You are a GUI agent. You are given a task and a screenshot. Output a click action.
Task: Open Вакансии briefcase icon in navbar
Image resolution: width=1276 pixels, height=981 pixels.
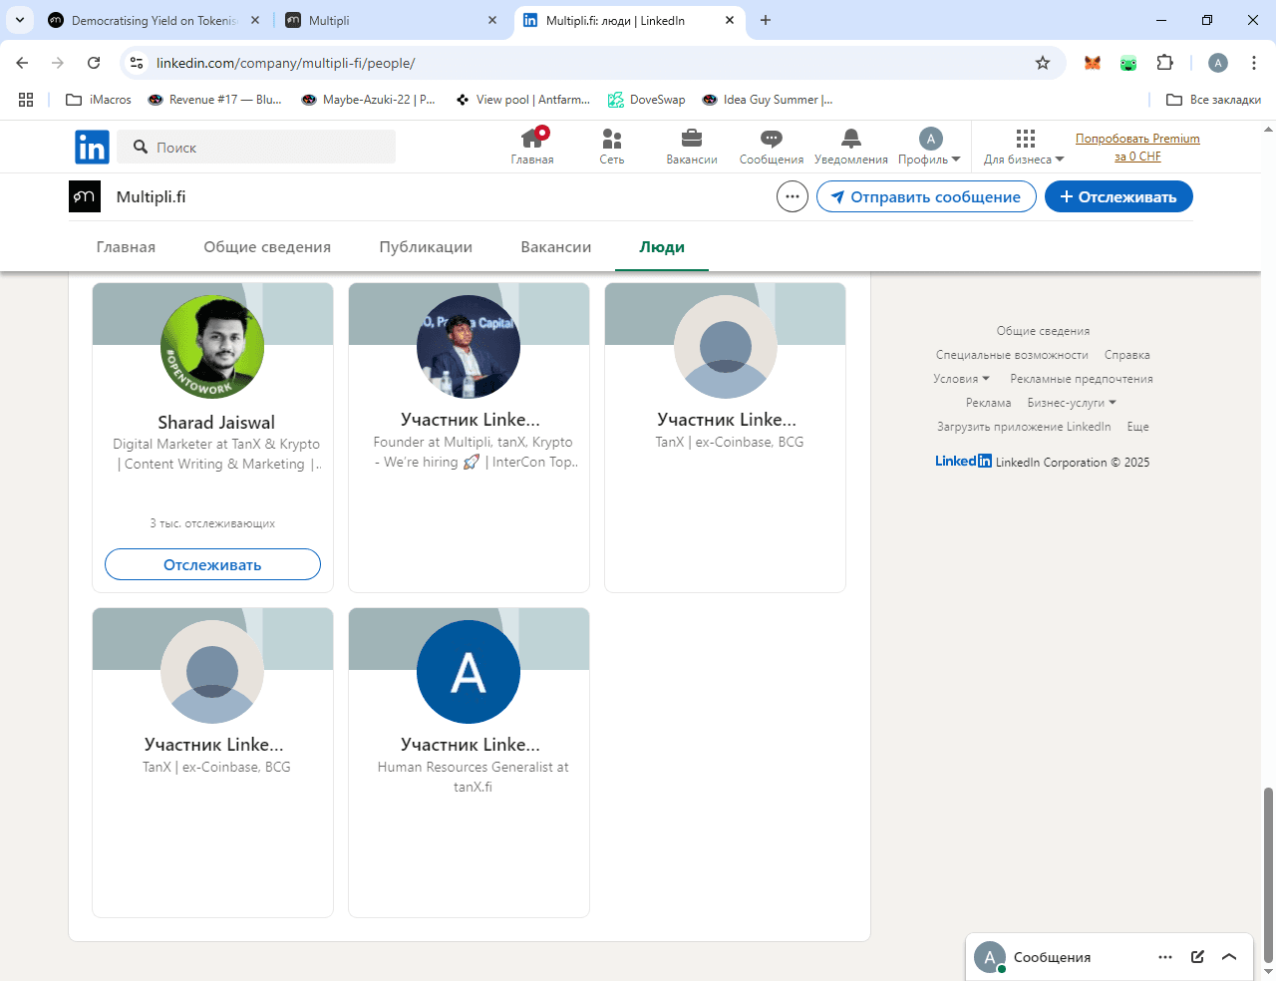[692, 147]
